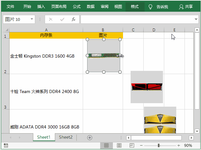This screenshot has width=201, height=150.
Task: Click the left-middle picture resize handle
Action: (87, 56)
